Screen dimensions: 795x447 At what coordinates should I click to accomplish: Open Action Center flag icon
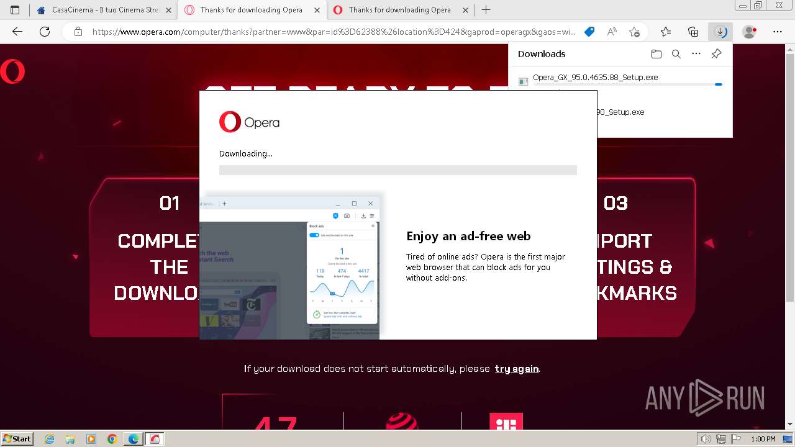click(736, 439)
